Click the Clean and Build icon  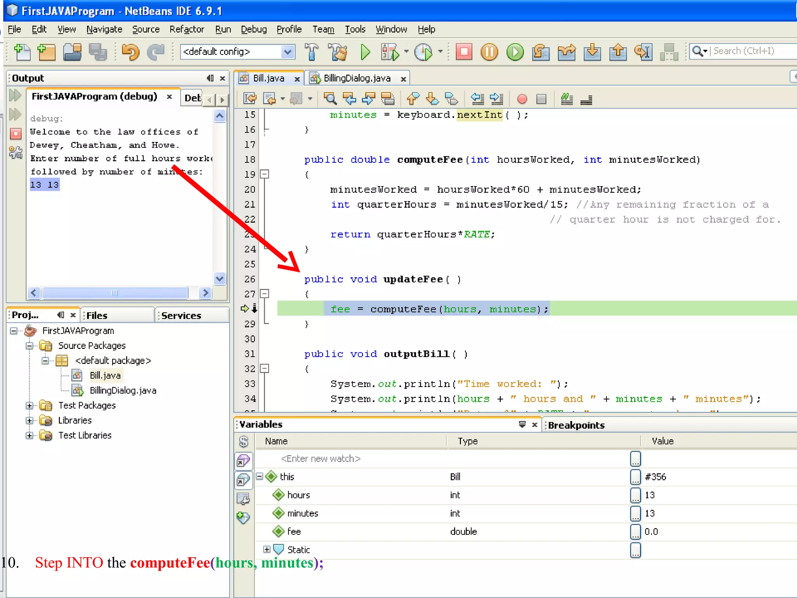338,52
